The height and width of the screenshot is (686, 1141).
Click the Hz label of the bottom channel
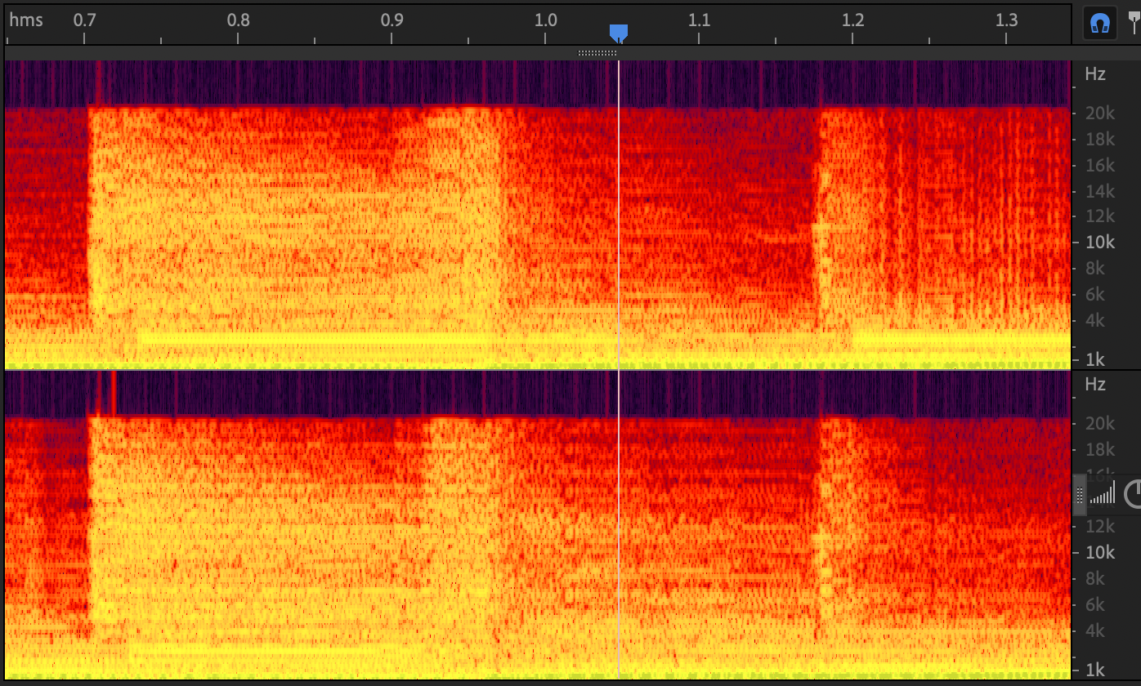1095,384
